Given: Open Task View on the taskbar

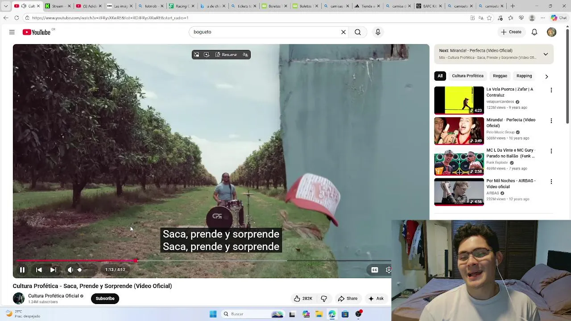Looking at the screenshot, I should [x=292, y=314].
